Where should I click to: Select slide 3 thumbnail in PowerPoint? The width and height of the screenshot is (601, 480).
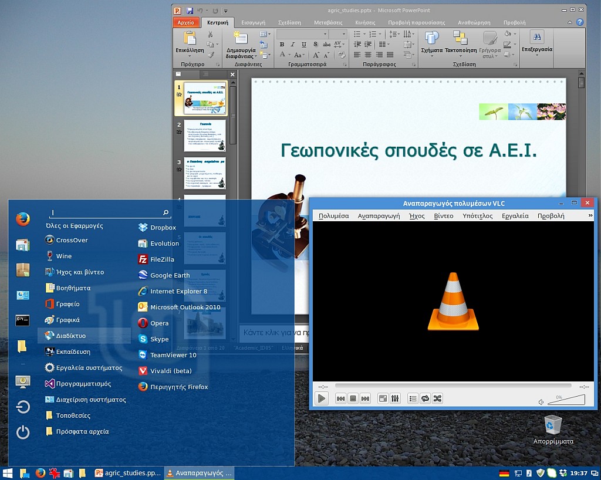(205, 173)
